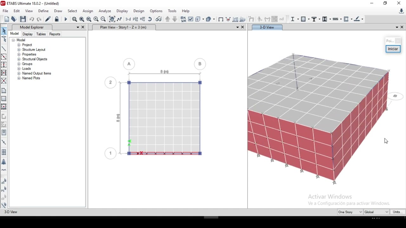Select Rubber Band Zoom tool
406x228 pixels.
[74, 19]
